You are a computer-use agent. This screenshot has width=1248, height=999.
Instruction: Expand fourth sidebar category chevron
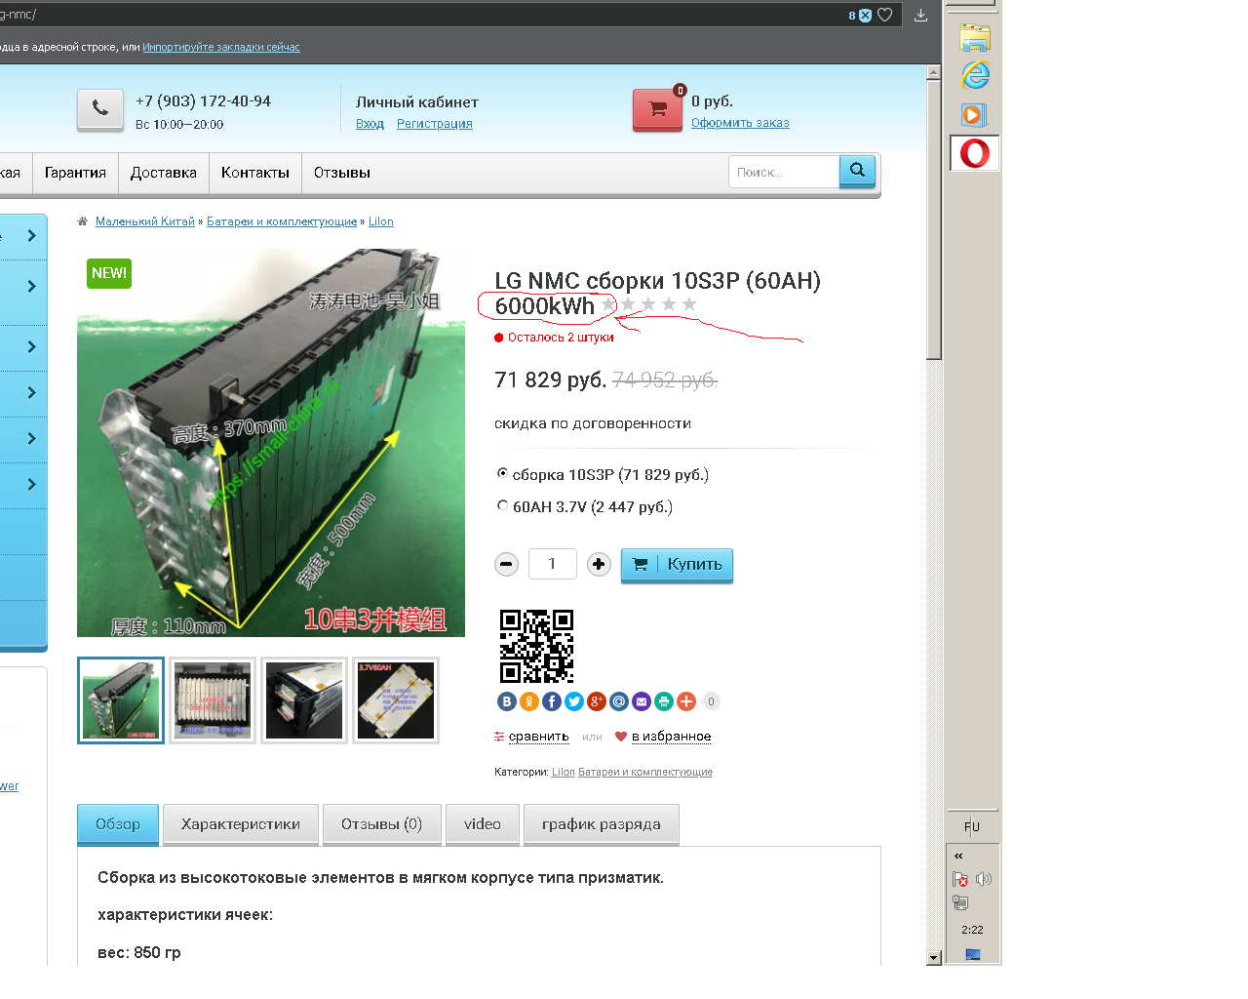(31, 393)
